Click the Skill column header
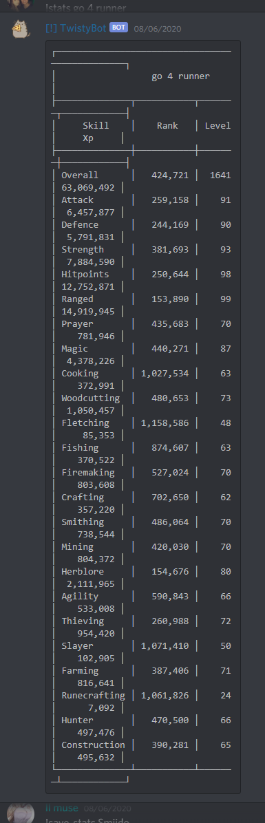This screenshot has width=265, height=823. pos(96,125)
